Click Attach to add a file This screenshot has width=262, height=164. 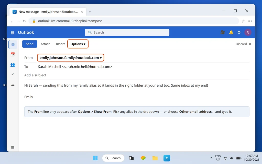point(46,44)
